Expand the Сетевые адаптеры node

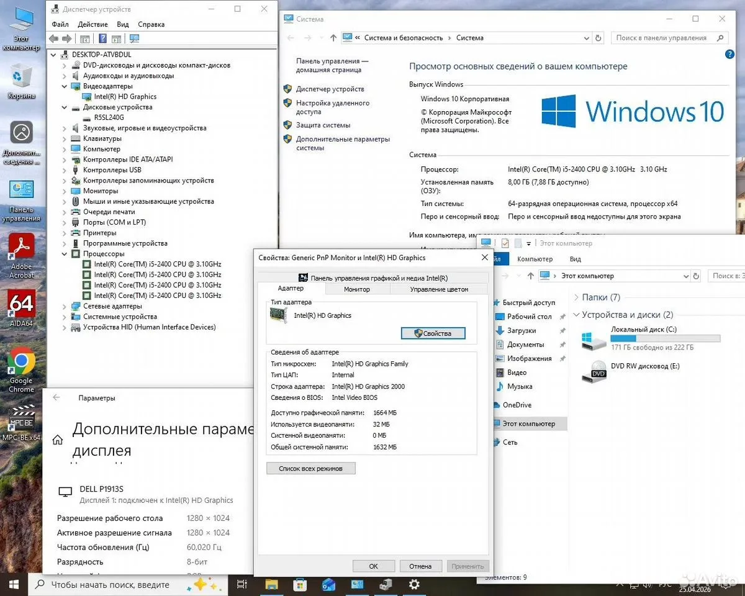click(65, 306)
